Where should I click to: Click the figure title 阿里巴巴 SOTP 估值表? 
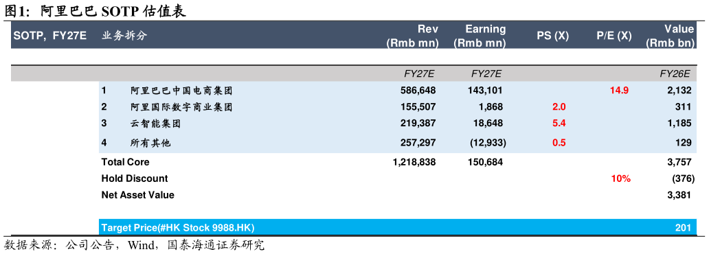(95, 11)
